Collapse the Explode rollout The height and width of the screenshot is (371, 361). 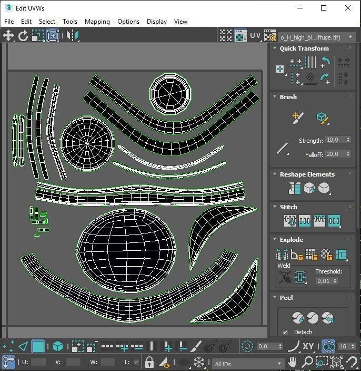[275, 239]
